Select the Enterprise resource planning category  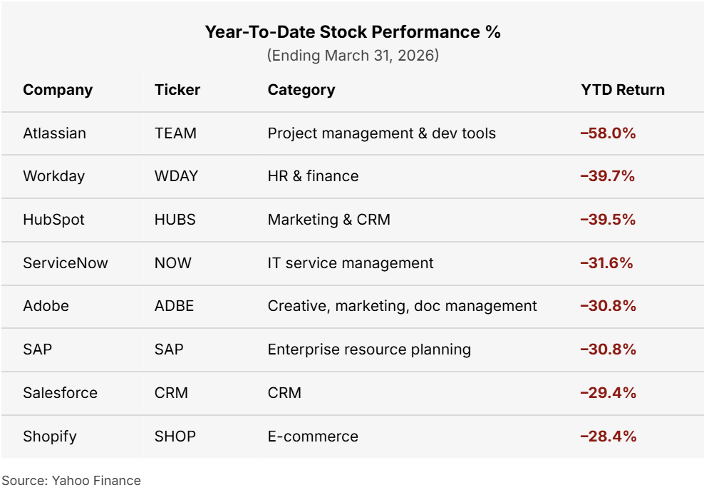(369, 349)
